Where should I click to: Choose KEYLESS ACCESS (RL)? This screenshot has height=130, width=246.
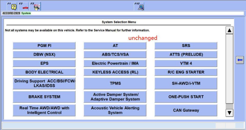115,72
